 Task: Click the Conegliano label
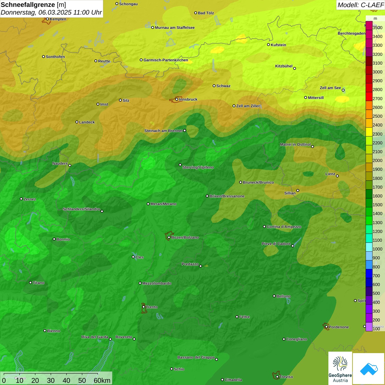pyautogui.click(x=296, y=339)
